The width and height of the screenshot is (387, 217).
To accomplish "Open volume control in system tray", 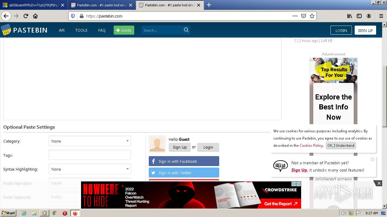I will (x=344, y=213).
